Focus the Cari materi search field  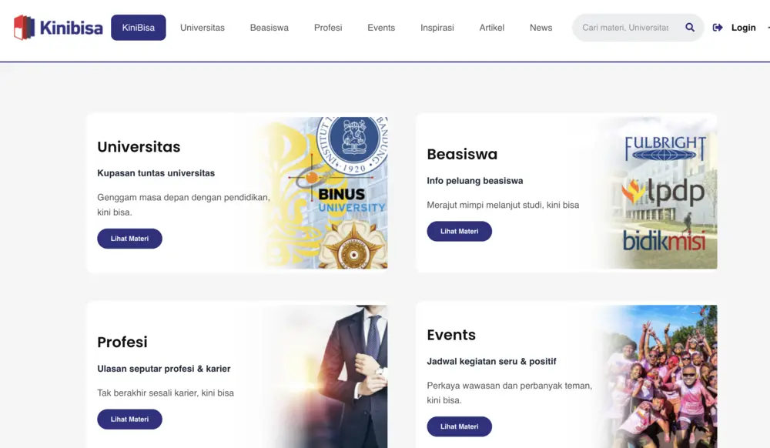(625, 28)
